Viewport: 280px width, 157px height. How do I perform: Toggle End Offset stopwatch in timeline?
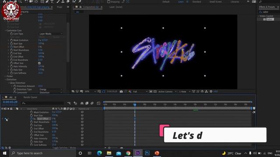(31, 129)
